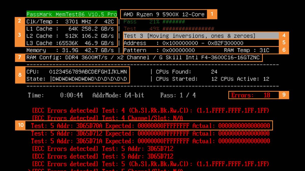Viewport: 305px width, 171px height.
Task: Select callout number 10 beside the error line
Action: click(x=20, y=125)
